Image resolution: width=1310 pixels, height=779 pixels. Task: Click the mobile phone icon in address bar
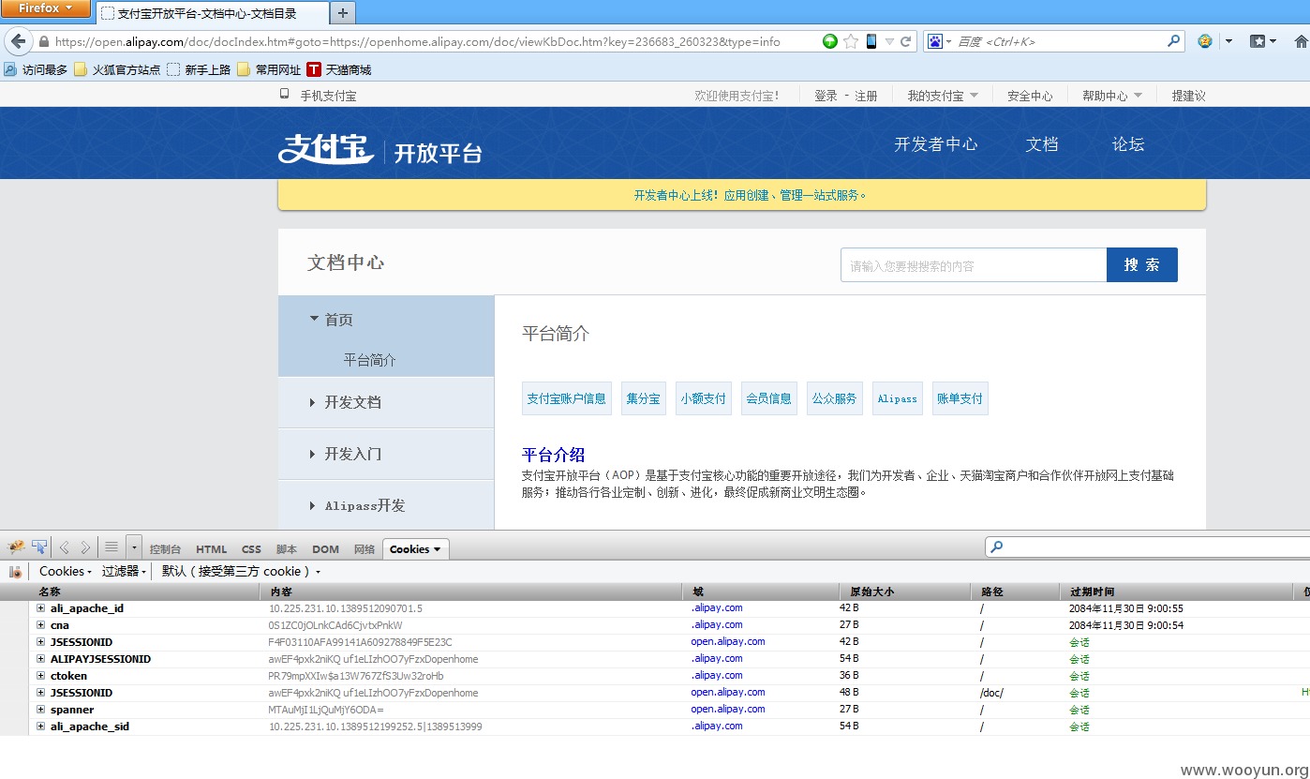[871, 41]
